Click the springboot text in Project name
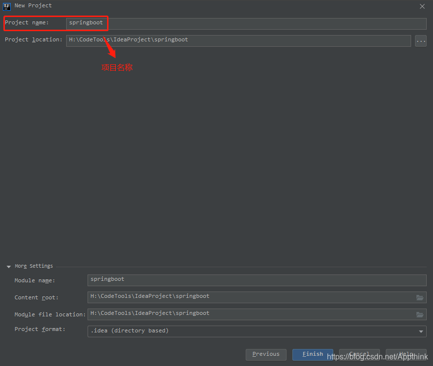 click(x=86, y=23)
